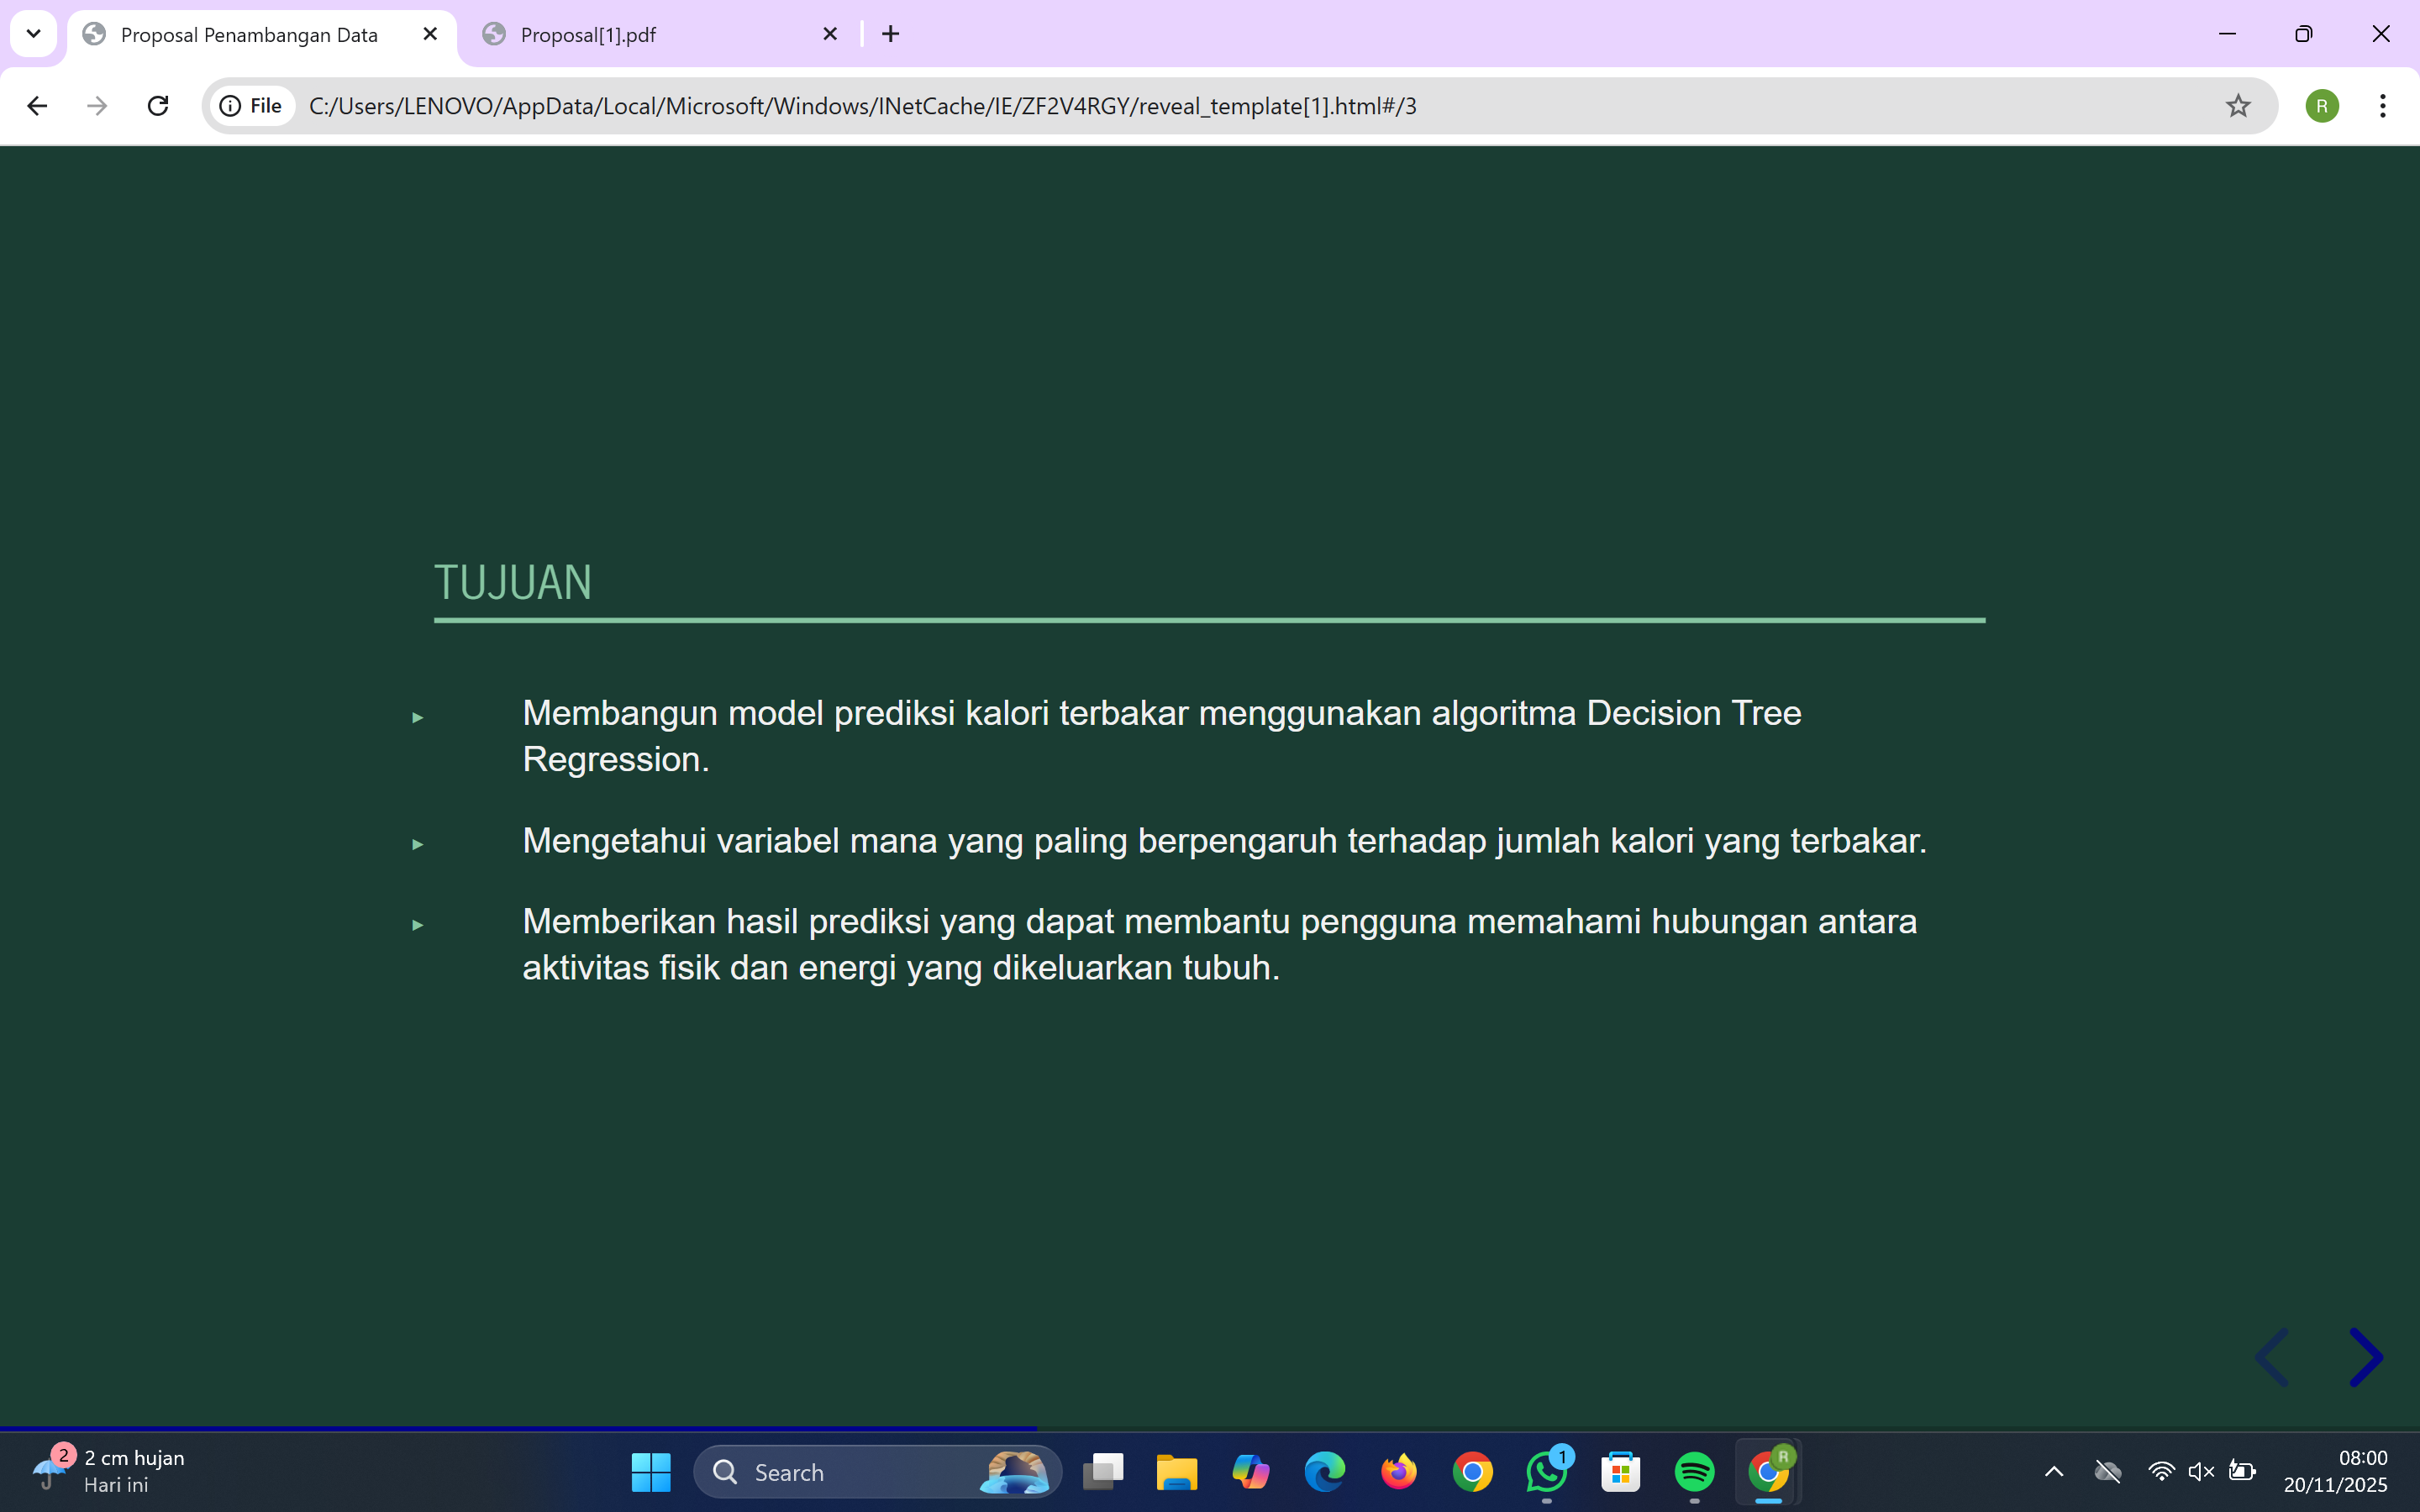Go to next slide with right arrow
Screen dimensions: 2420x1512
click(x=2365, y=1357)
